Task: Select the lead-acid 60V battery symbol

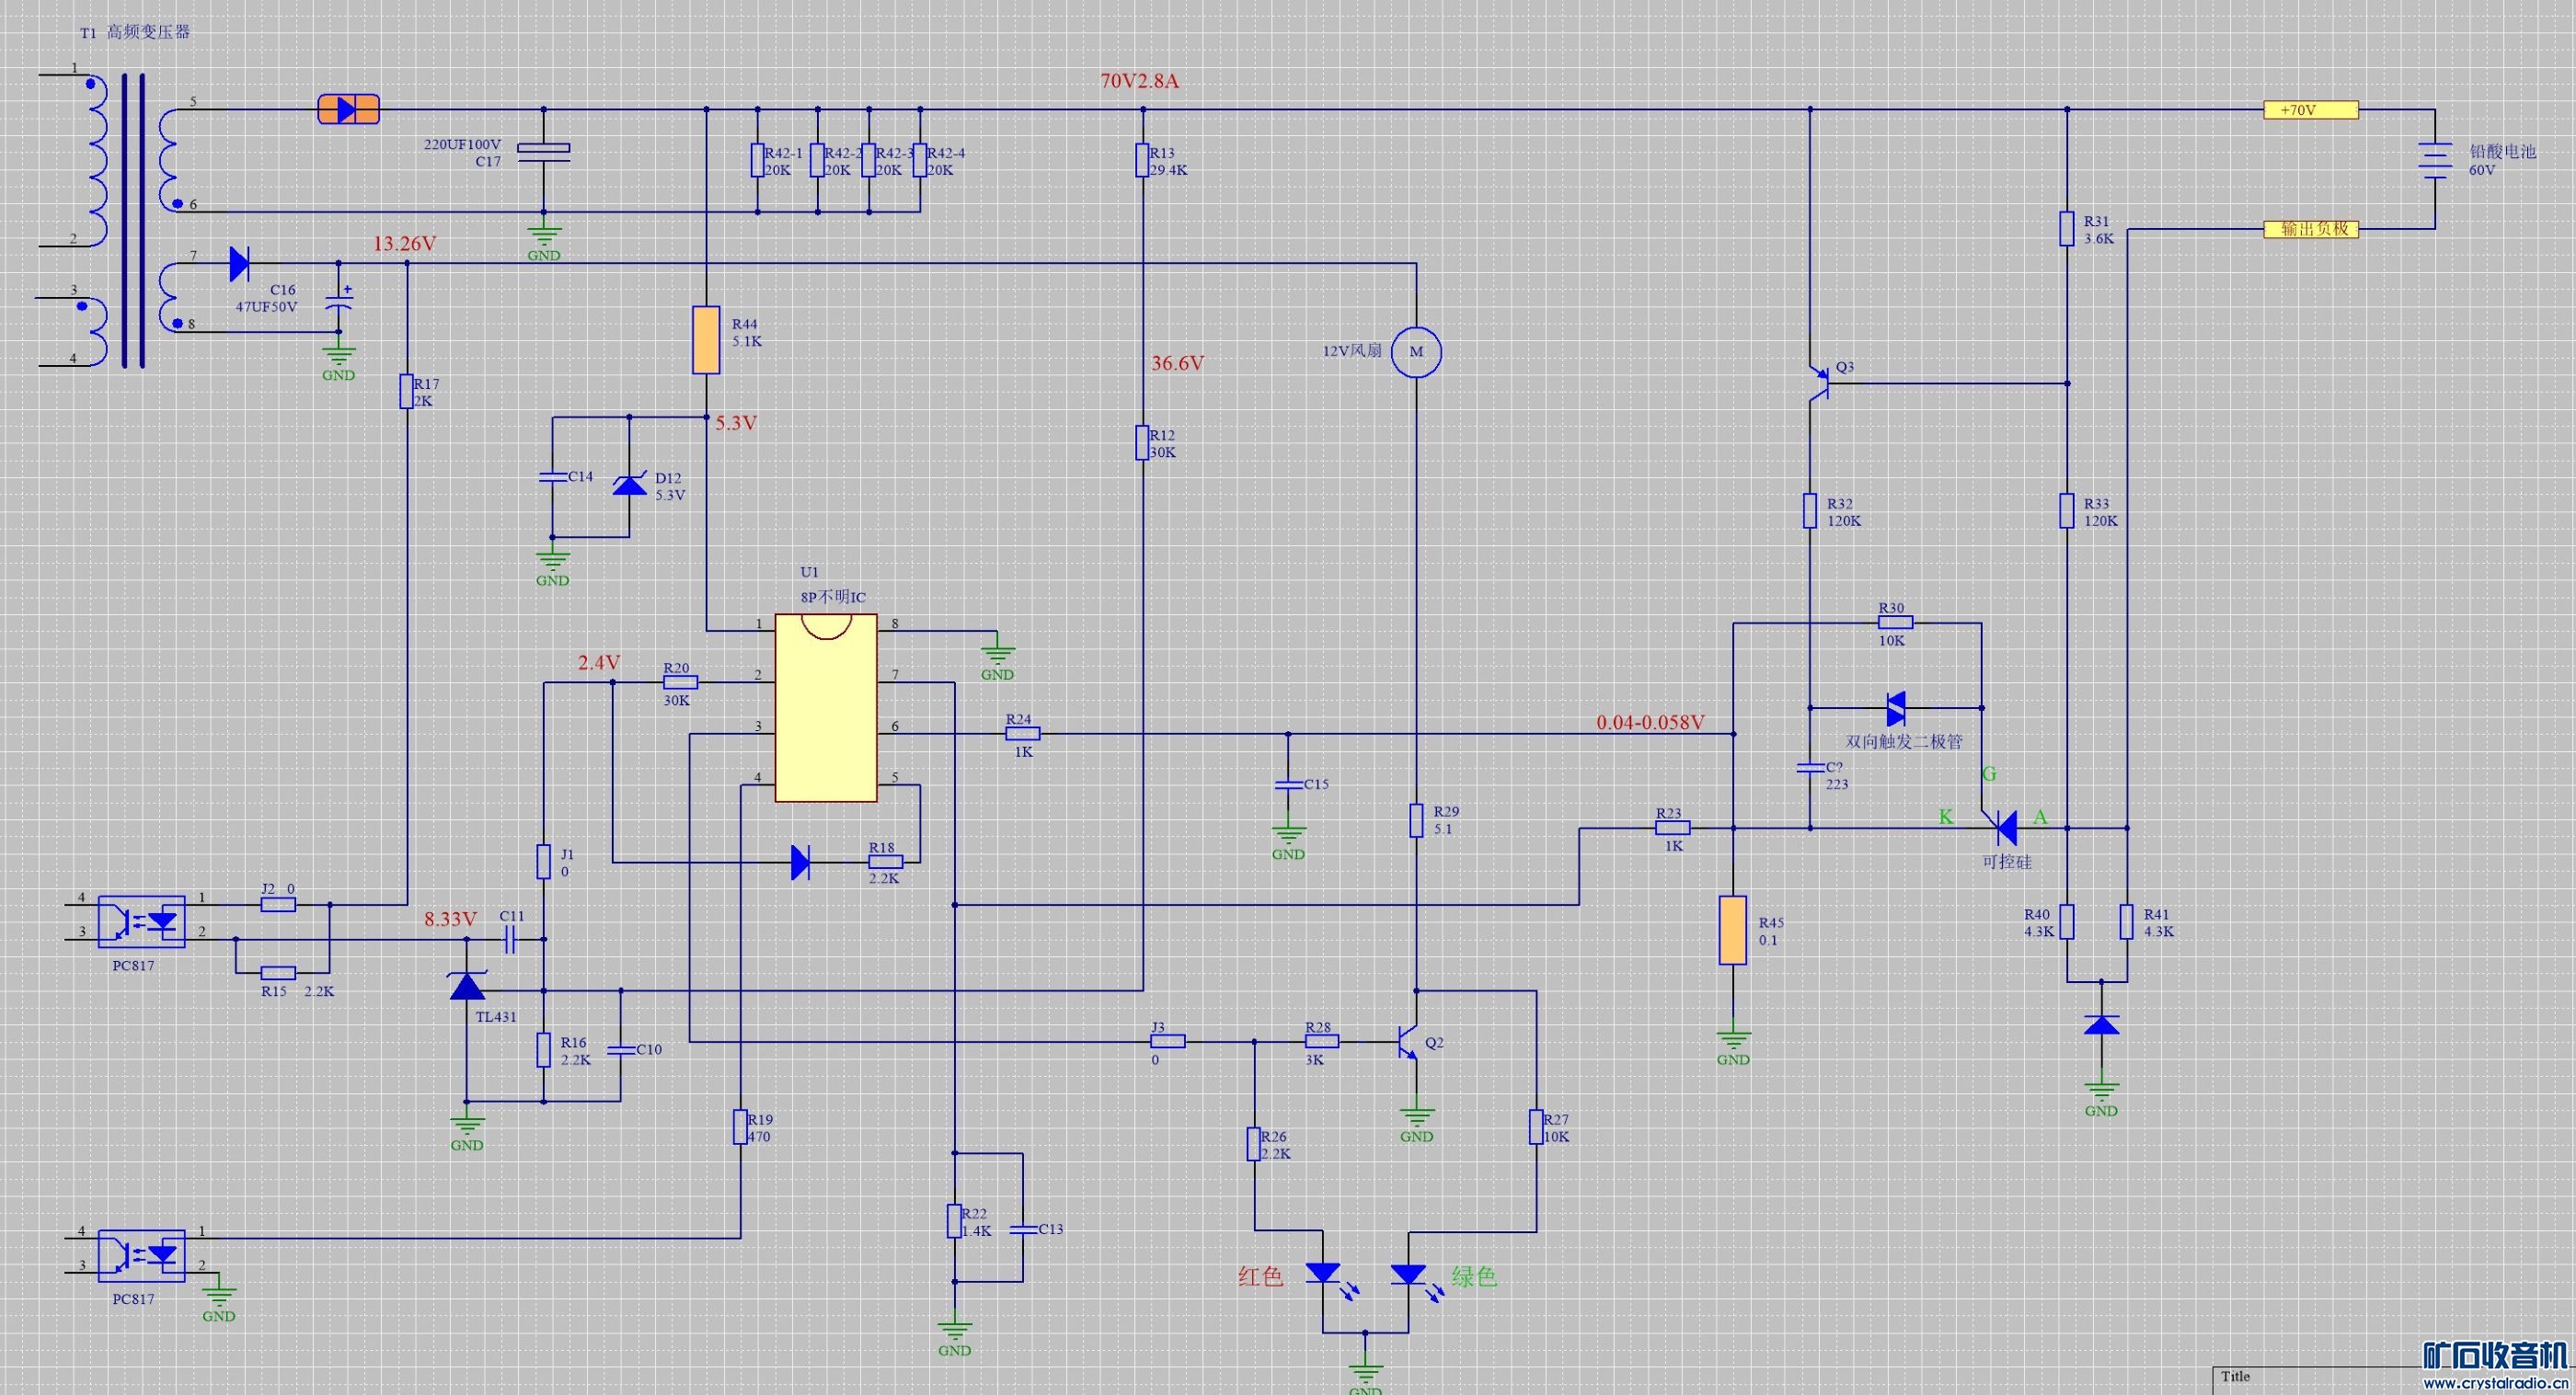Action: click(2435, 160)
